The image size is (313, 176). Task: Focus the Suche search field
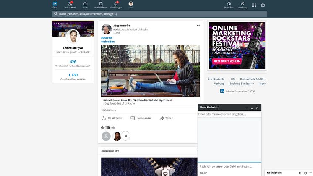159,14
